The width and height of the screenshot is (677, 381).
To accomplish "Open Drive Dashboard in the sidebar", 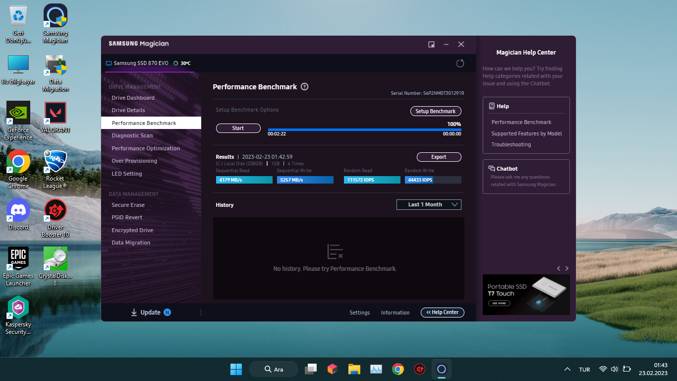I will 151,98.
